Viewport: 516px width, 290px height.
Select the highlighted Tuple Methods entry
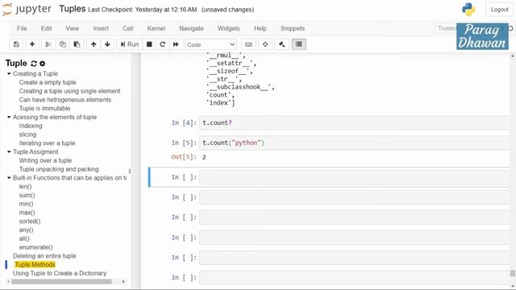(35, 265)
